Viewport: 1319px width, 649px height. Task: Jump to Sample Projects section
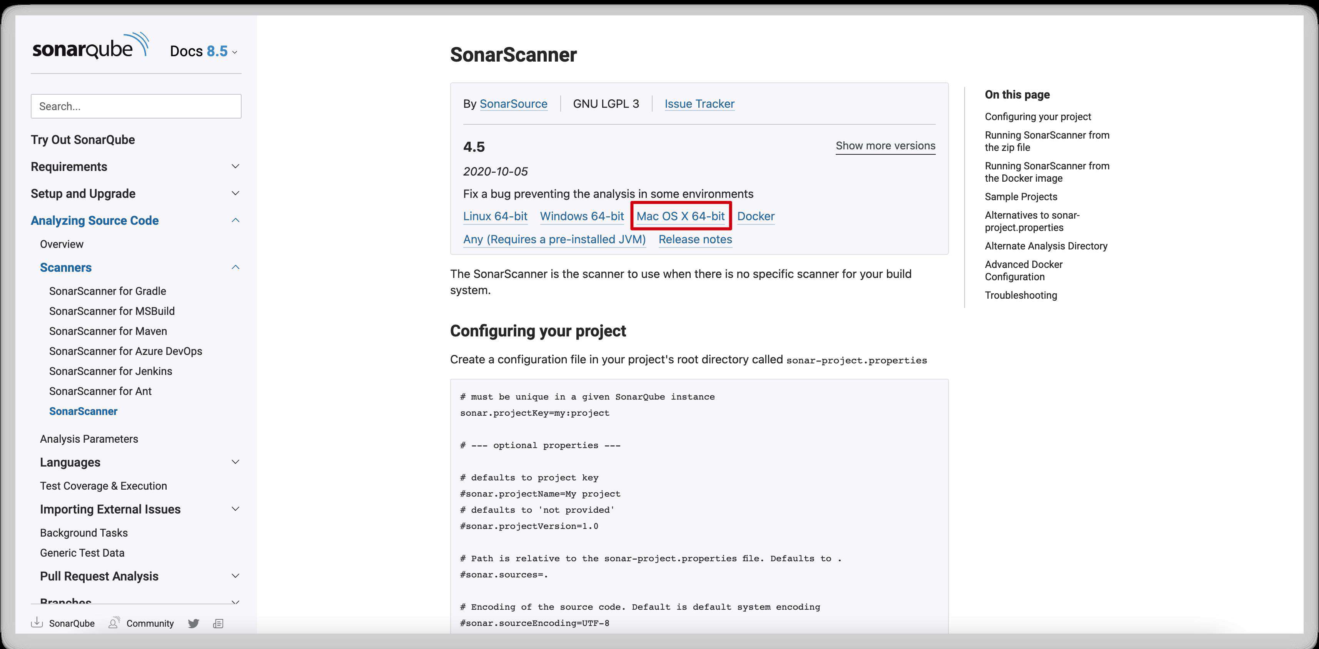[x=1020, y=197]
